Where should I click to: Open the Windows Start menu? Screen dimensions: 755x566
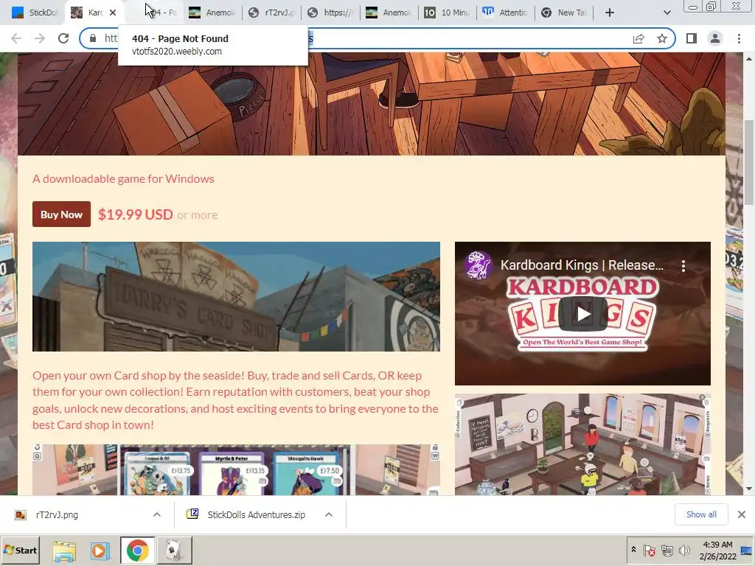pyautogui.click(x=20, y=550)
